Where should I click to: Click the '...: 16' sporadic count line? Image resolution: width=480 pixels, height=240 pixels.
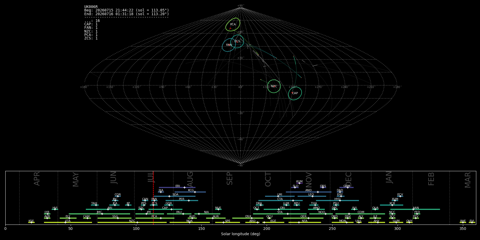92,21
